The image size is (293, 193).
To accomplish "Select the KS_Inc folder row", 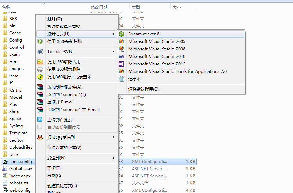I will point(18,90).
